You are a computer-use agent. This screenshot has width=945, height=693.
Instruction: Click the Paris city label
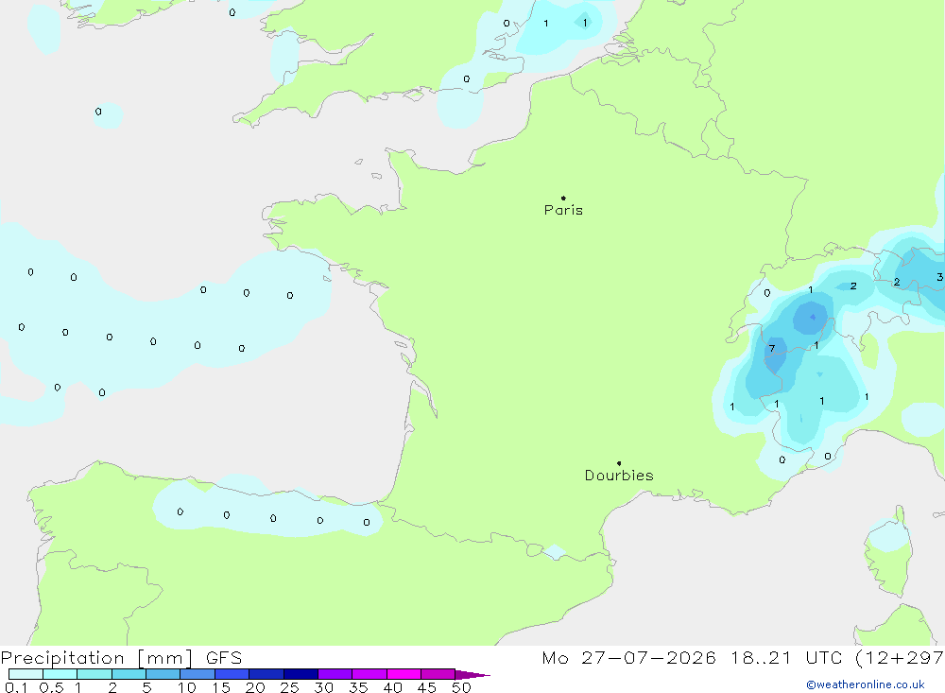click(563, 210)
